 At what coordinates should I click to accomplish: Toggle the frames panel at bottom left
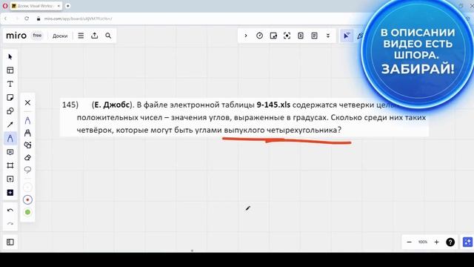tap(10, 242)
